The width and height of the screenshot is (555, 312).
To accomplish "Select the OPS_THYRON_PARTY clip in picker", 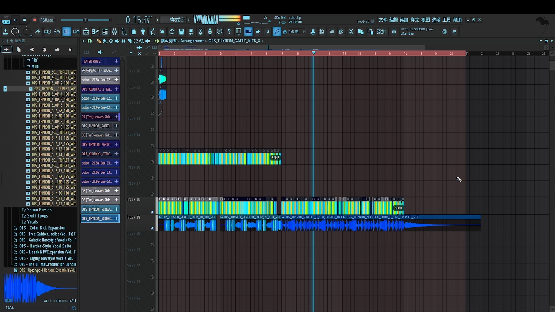I will [100, 144].
